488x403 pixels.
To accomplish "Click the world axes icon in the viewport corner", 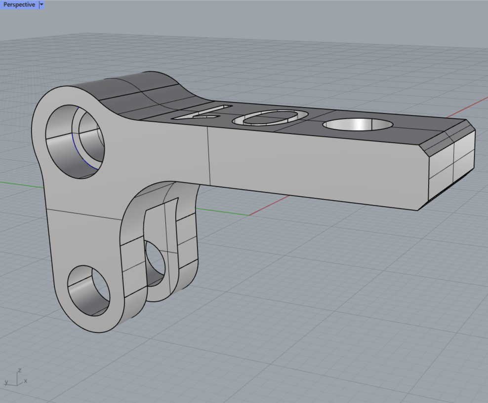I will 16,377.
